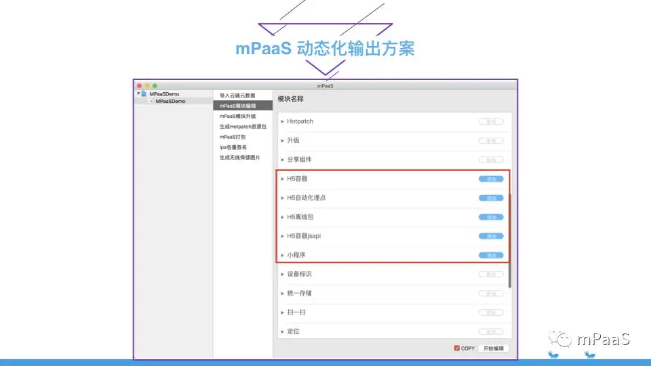Click the H5容器jsapi module name
Screen dimensions: 651x366
coord(304,236)
